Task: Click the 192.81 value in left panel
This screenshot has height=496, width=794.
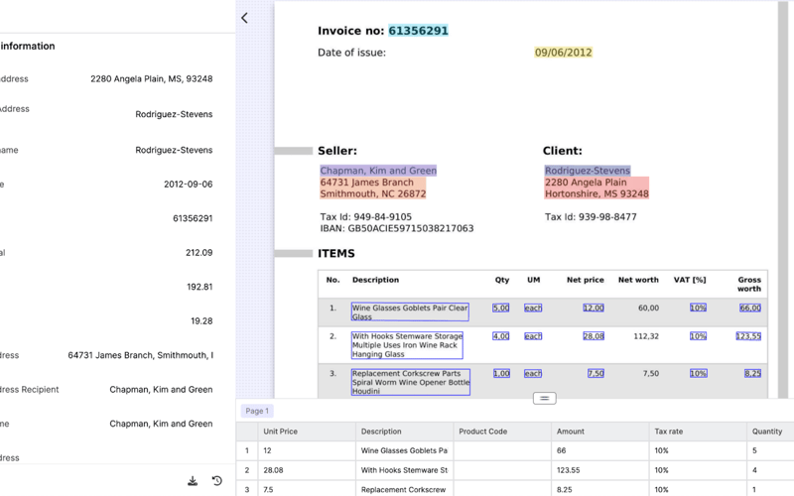Action: click(x=199, y=287)
